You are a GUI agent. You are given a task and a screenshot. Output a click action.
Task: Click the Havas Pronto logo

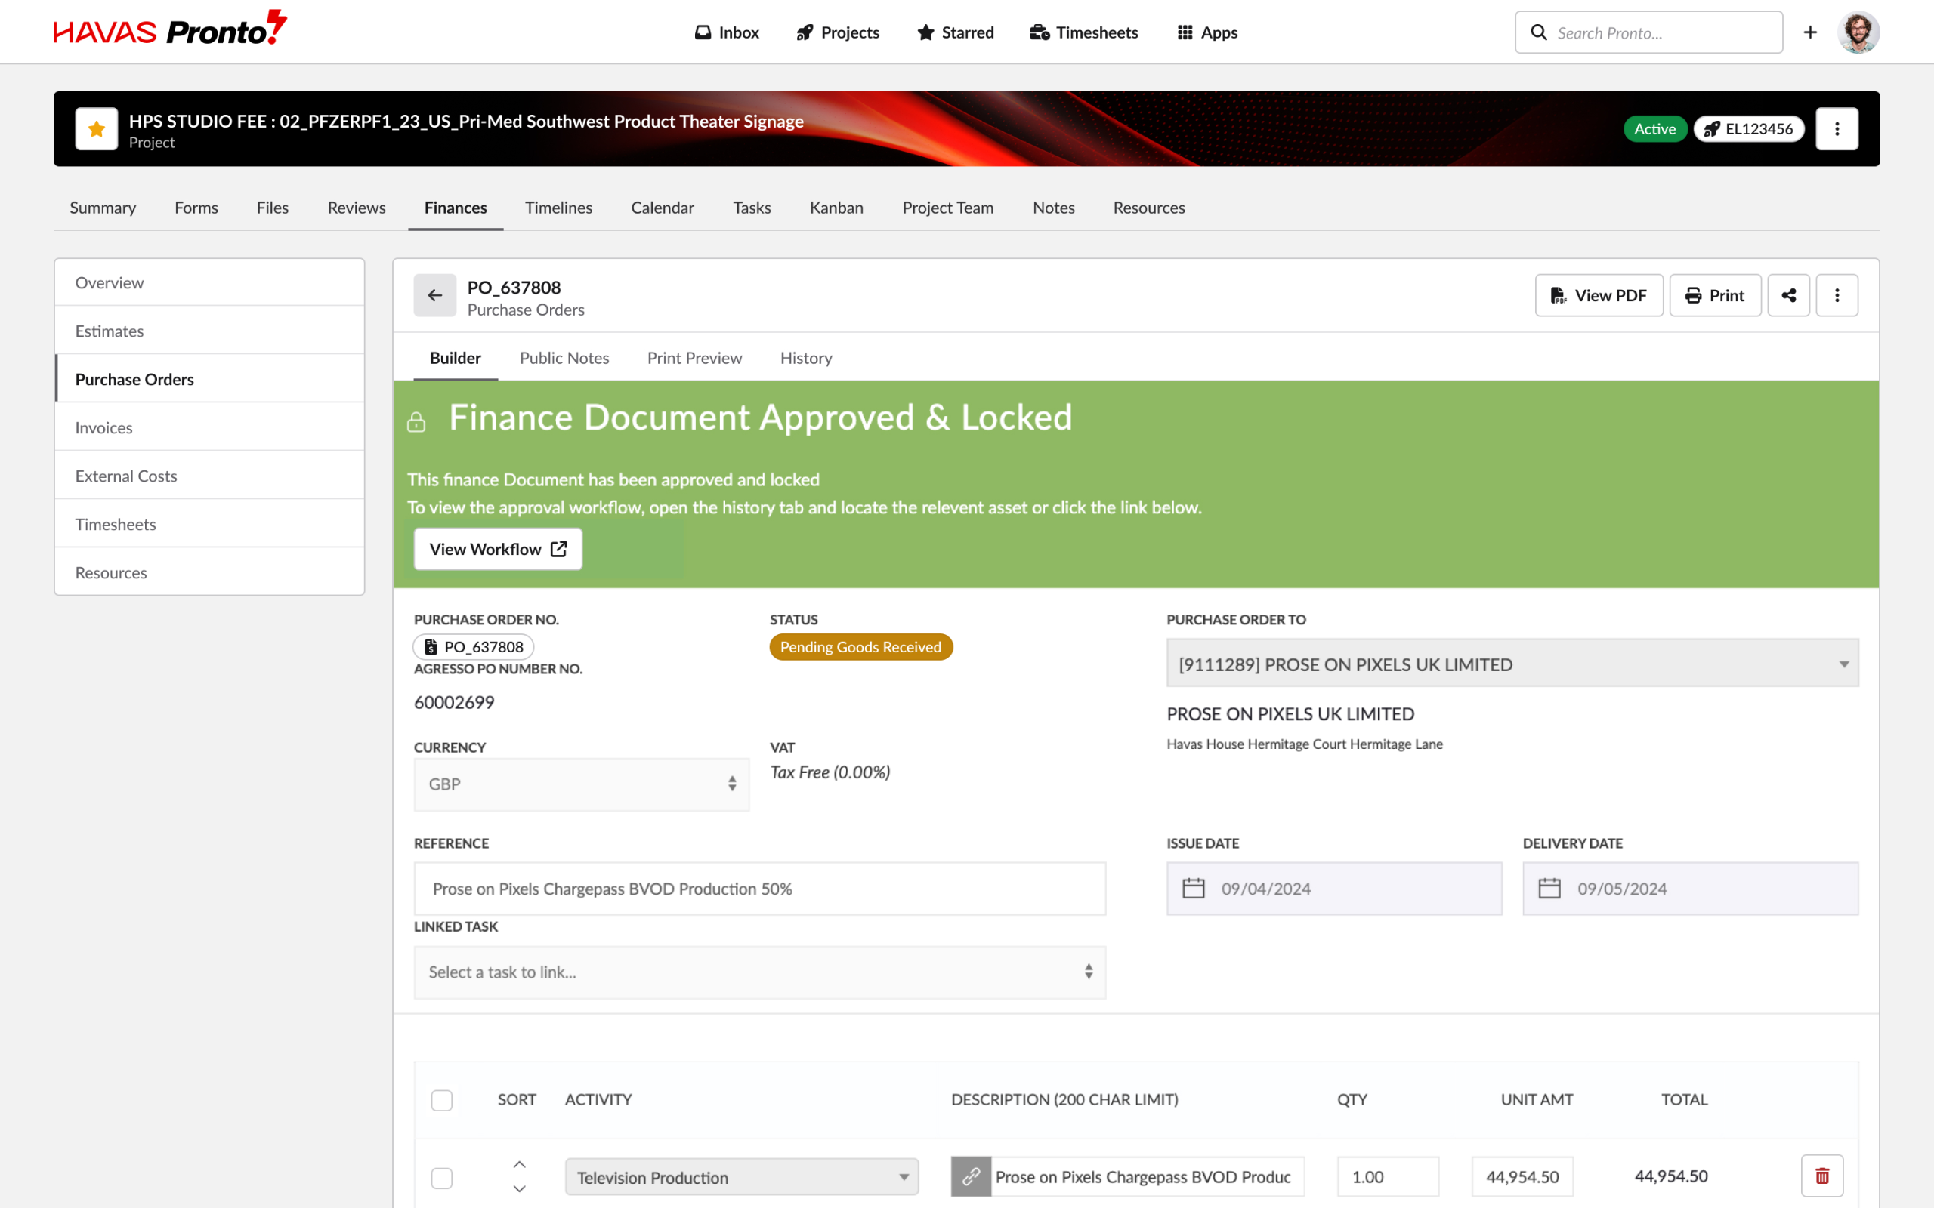point(169,29)
